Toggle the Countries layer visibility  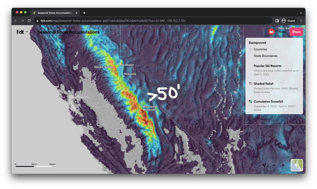tap(251, 49)
